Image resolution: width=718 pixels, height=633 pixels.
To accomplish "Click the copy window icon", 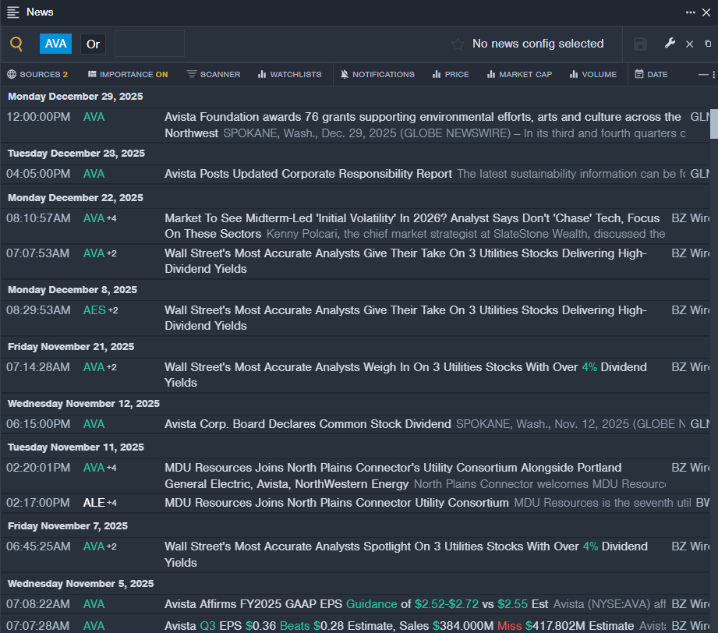I will 708,44.
